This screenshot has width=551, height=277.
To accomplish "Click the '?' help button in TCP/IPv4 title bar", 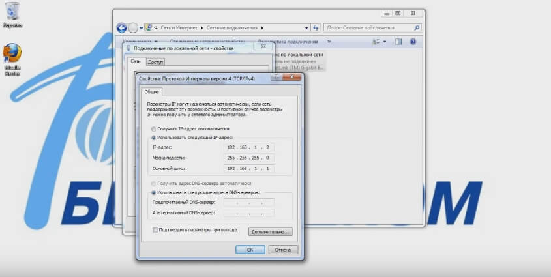I will click(276, 76).
